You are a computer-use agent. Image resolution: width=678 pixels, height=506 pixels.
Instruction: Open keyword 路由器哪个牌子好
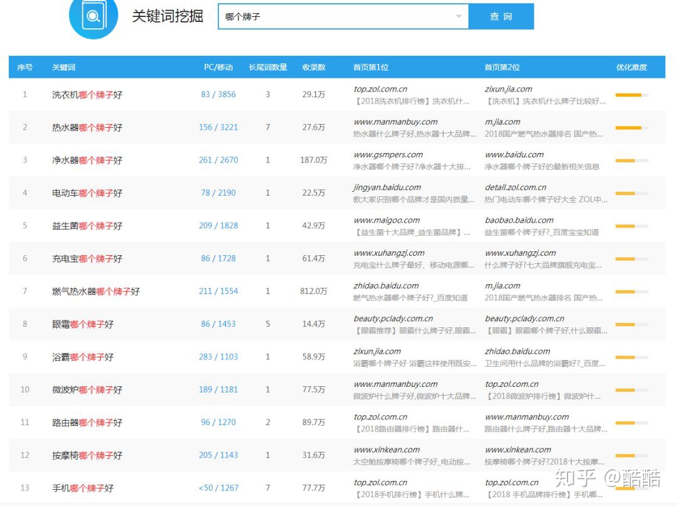[87, 423]
